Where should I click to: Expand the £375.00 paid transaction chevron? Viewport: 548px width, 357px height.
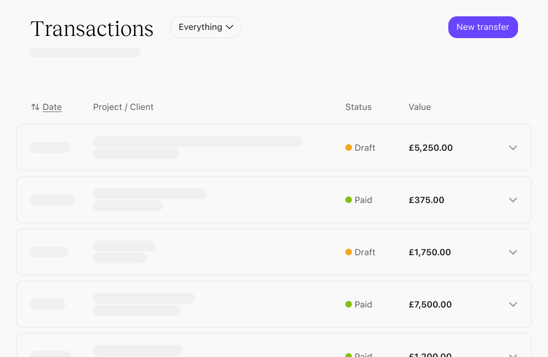(x=513, y=200)
